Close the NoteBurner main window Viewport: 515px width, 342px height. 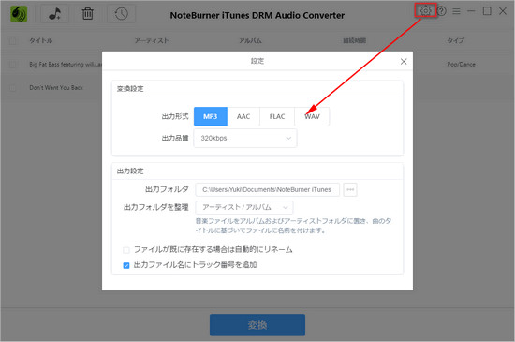[503, 11]
